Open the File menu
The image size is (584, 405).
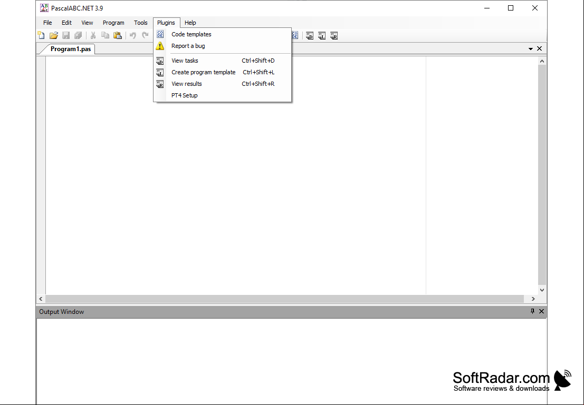(47, 23)
